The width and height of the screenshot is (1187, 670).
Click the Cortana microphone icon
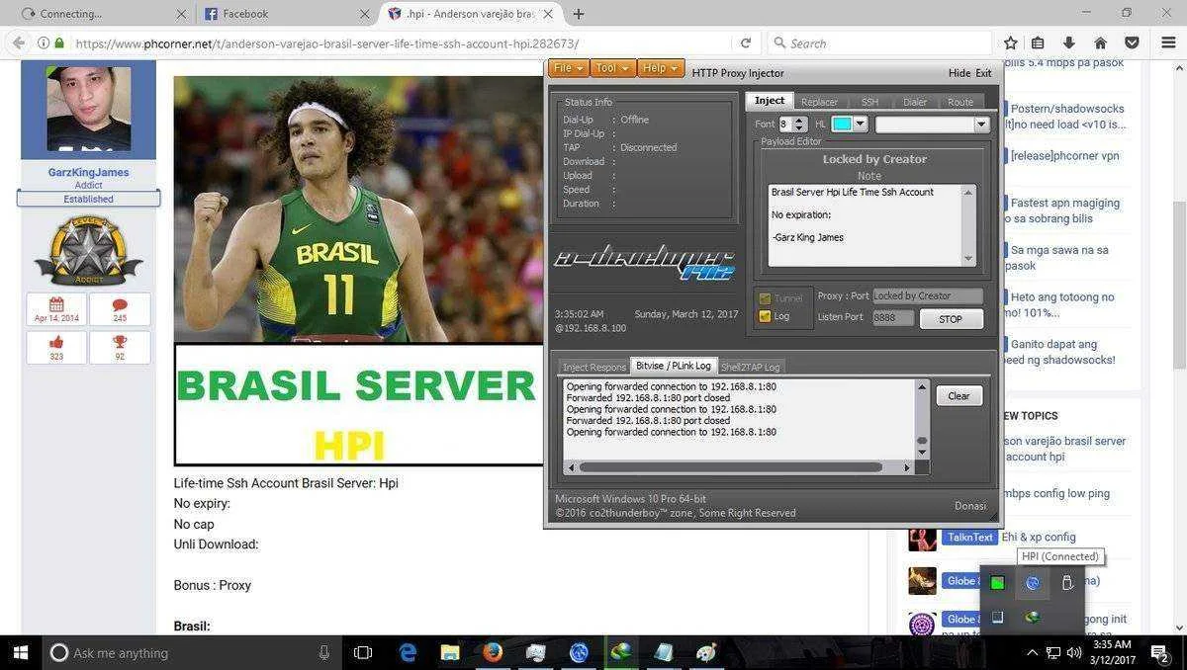(x=324, y=652)
